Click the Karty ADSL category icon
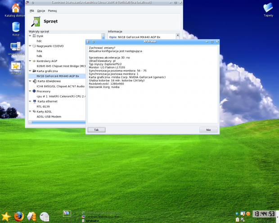279x223 pixels. tap(34, 111)
